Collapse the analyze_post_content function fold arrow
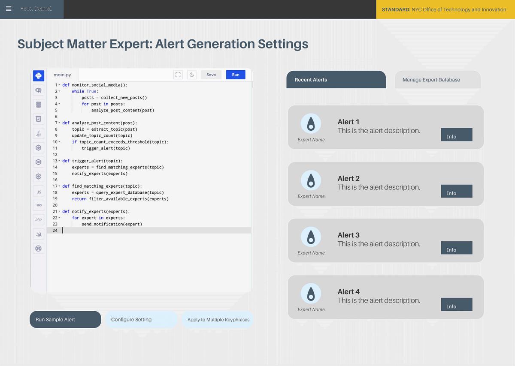Image resolution: width=515 pixels, height=366 pixels. point(59,123)
